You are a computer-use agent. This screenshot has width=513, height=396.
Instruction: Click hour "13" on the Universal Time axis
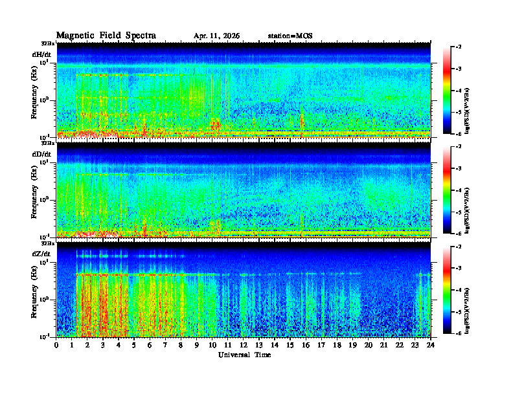click(x=259, y=346)
